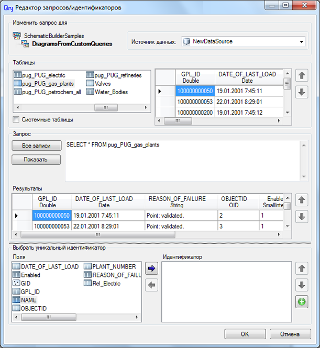Screen dimensions: 320x348
Task: Move identifier up with arrow button
Action: pos(301,268)
